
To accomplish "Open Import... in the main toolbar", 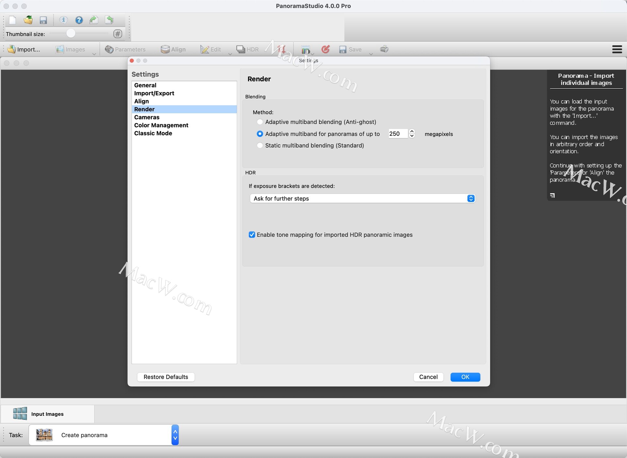I will pyautogui.click(x=24, y=49).
